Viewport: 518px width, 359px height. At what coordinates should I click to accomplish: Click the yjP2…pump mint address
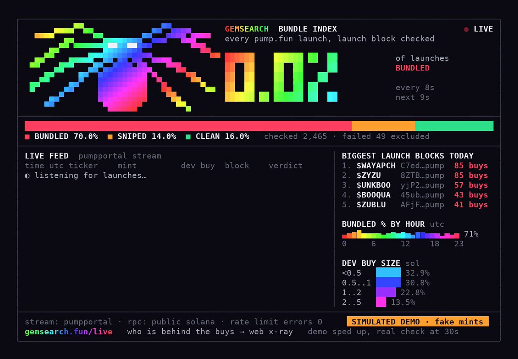(x=422, y=185)
